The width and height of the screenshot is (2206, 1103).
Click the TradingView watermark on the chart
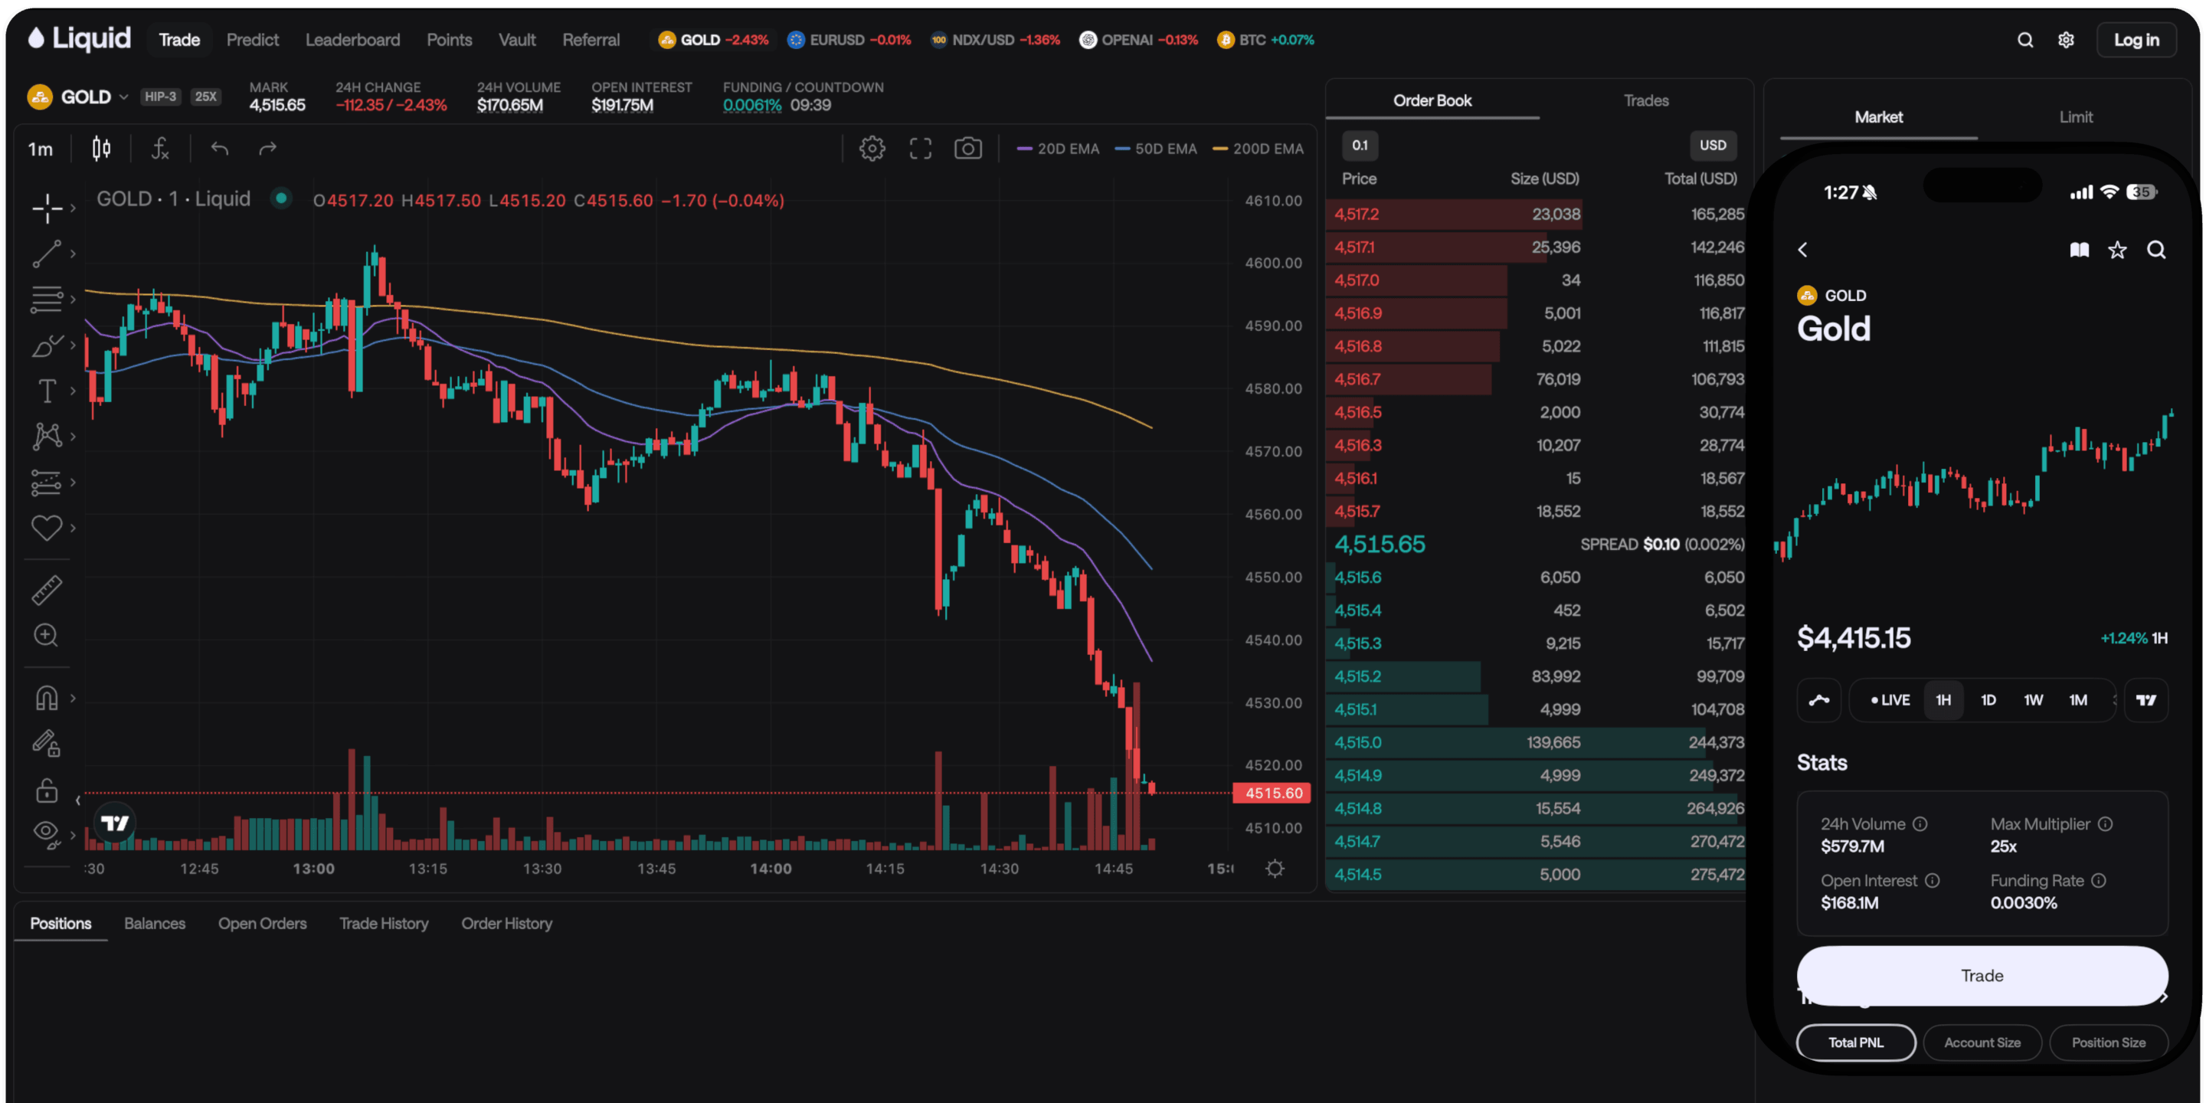click(x=114, y=822)
